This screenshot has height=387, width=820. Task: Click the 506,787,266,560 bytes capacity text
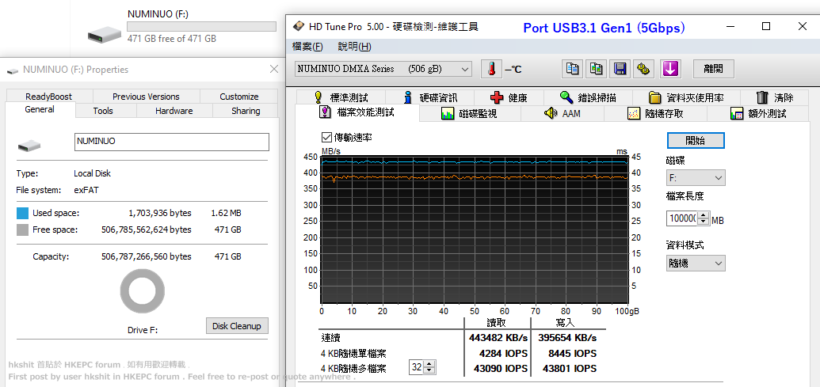tap(147, 256)
